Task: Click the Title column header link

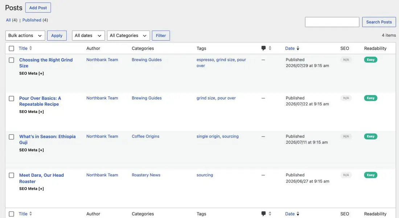Action: pyautogui.click(x=23, y=48)
